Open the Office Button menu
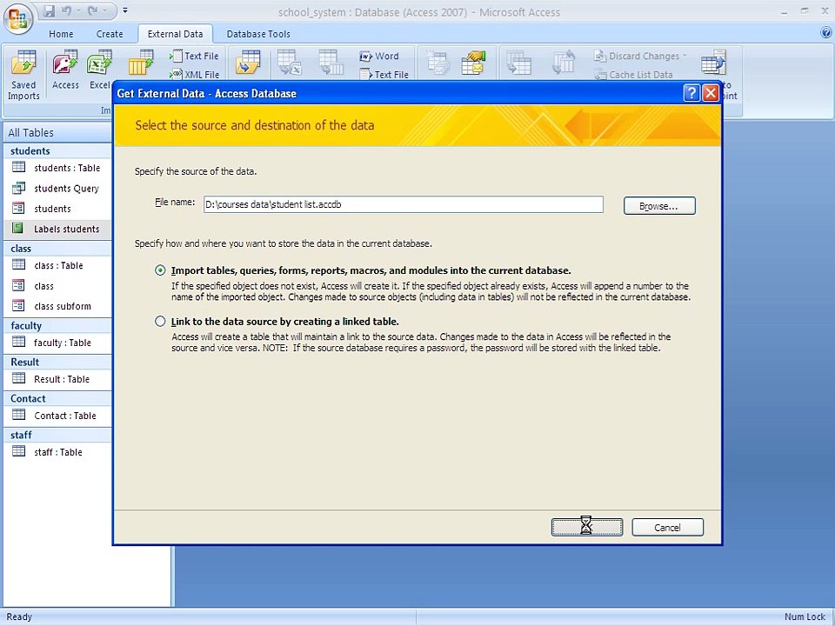Screen dimensions: 835x626 click(x=18, y=20)
